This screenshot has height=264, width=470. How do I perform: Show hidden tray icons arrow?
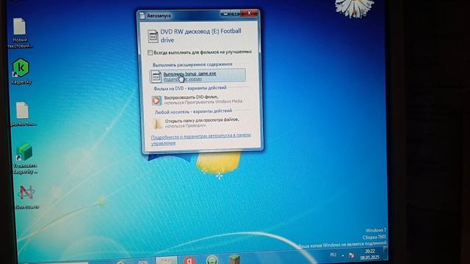[x=343, y=256]
